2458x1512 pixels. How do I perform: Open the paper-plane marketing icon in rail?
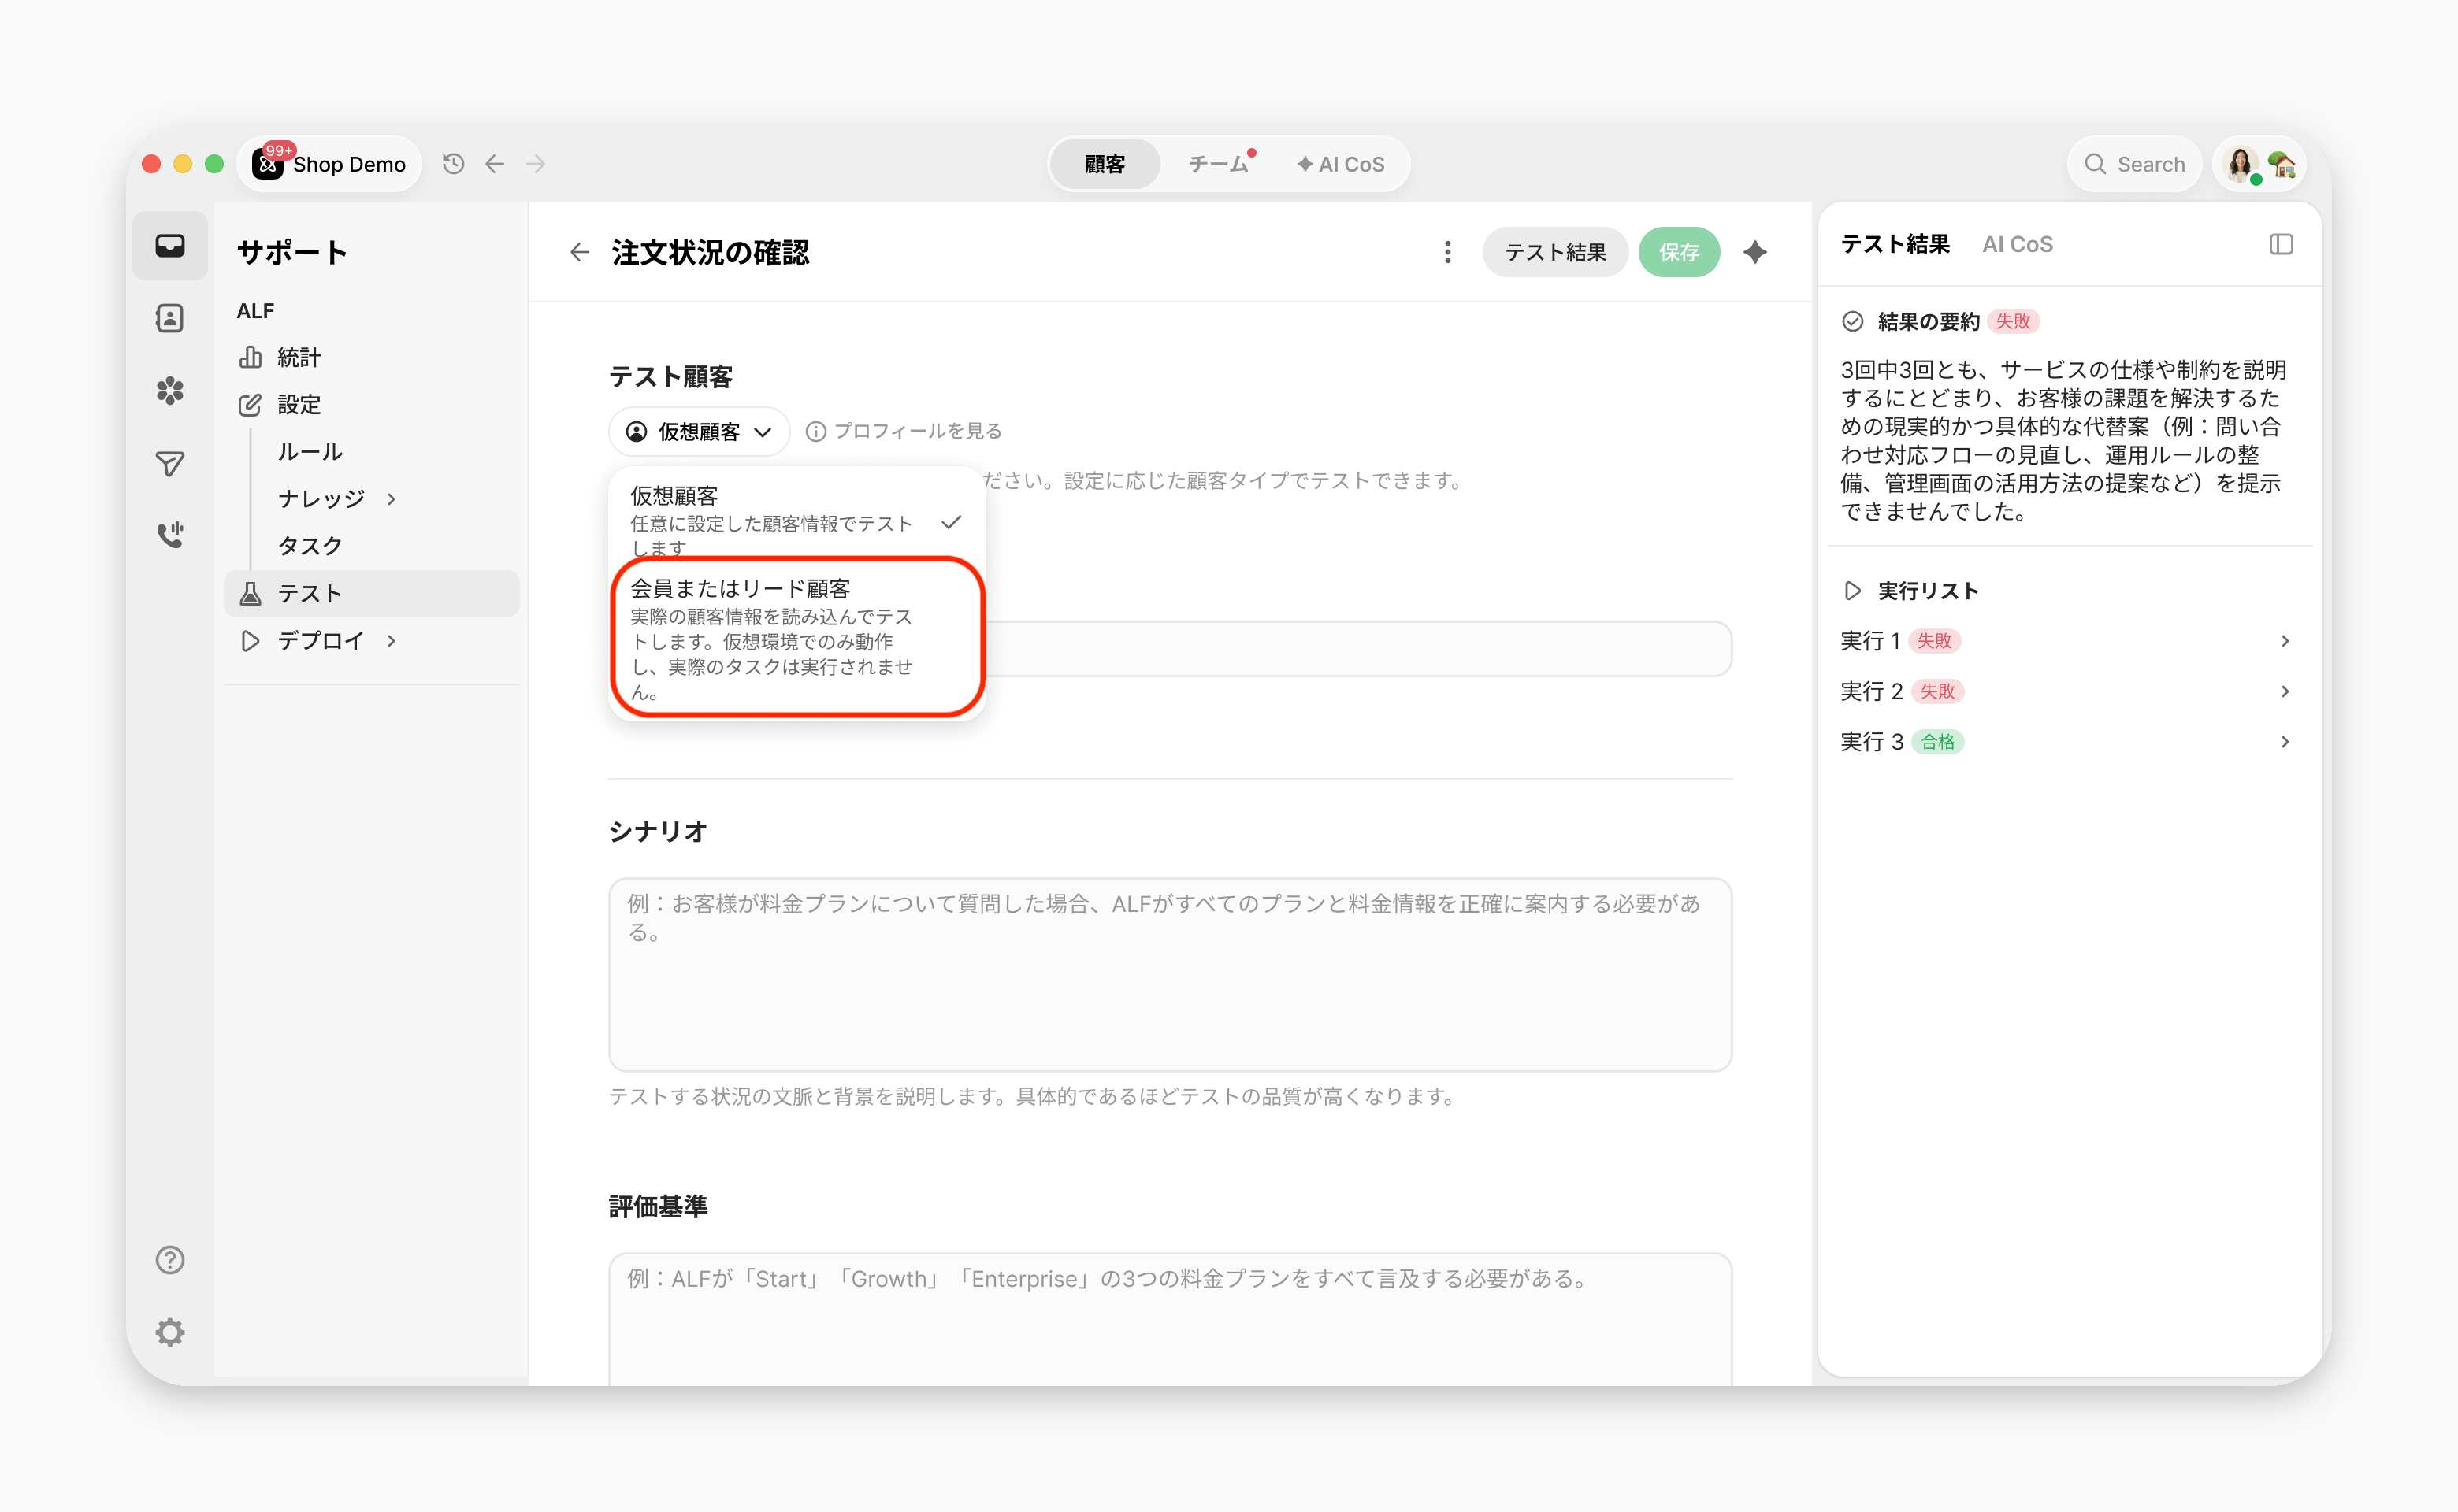[170, 463]
